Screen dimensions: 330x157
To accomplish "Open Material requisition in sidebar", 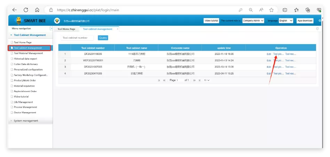I will tap(24, 86).
